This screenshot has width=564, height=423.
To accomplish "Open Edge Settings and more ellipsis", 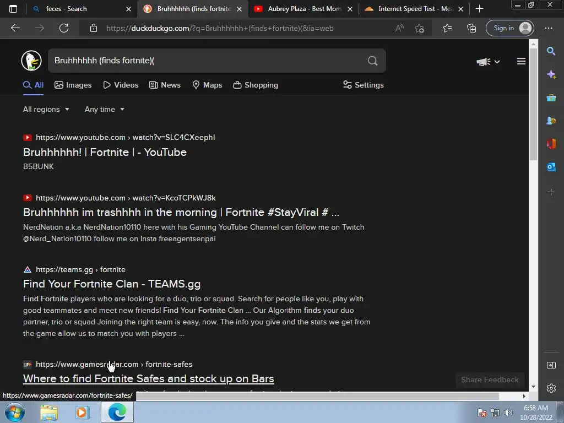I will point(549,28).
